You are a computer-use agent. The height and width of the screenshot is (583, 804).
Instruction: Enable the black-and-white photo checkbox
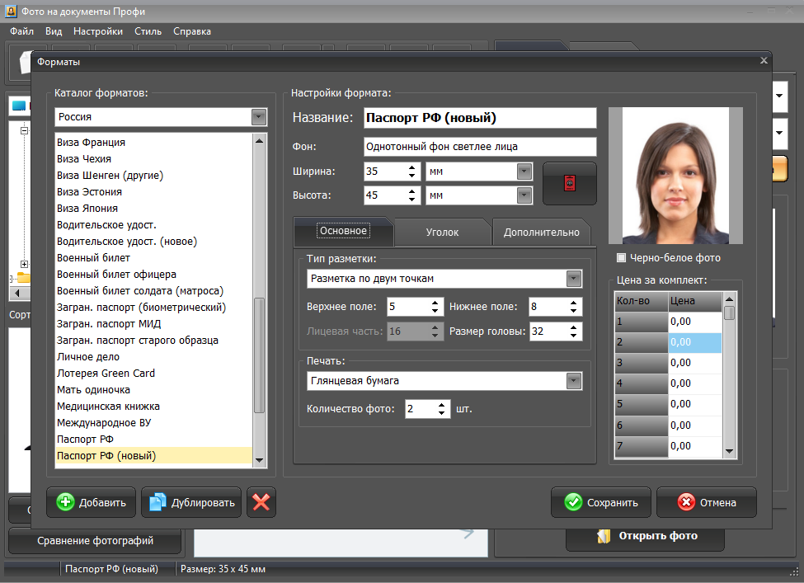622,258
